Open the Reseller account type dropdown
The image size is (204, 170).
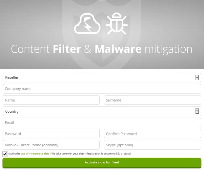click(x=102, y=77)
